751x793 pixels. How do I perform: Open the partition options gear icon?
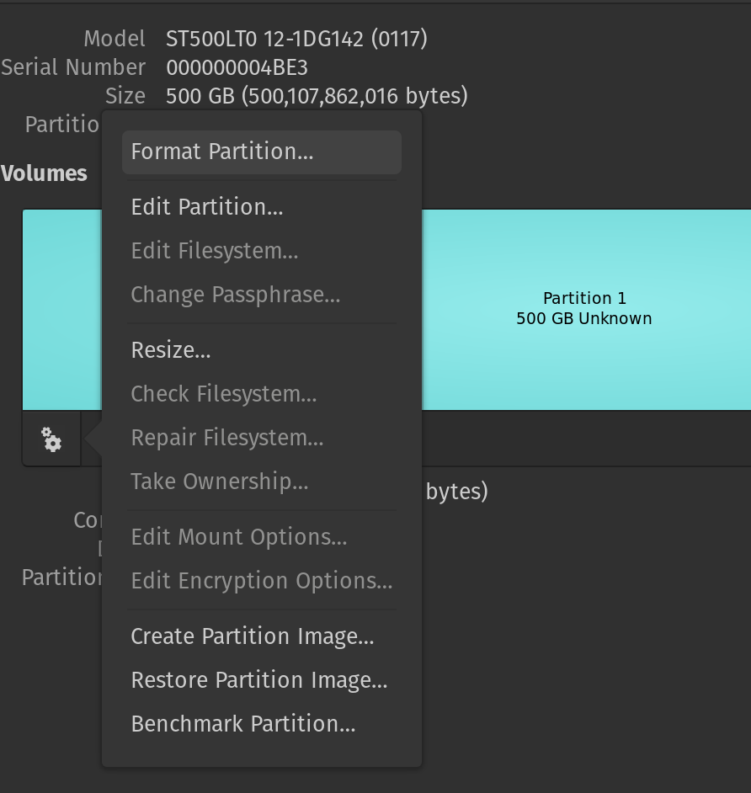click(52, 439)
